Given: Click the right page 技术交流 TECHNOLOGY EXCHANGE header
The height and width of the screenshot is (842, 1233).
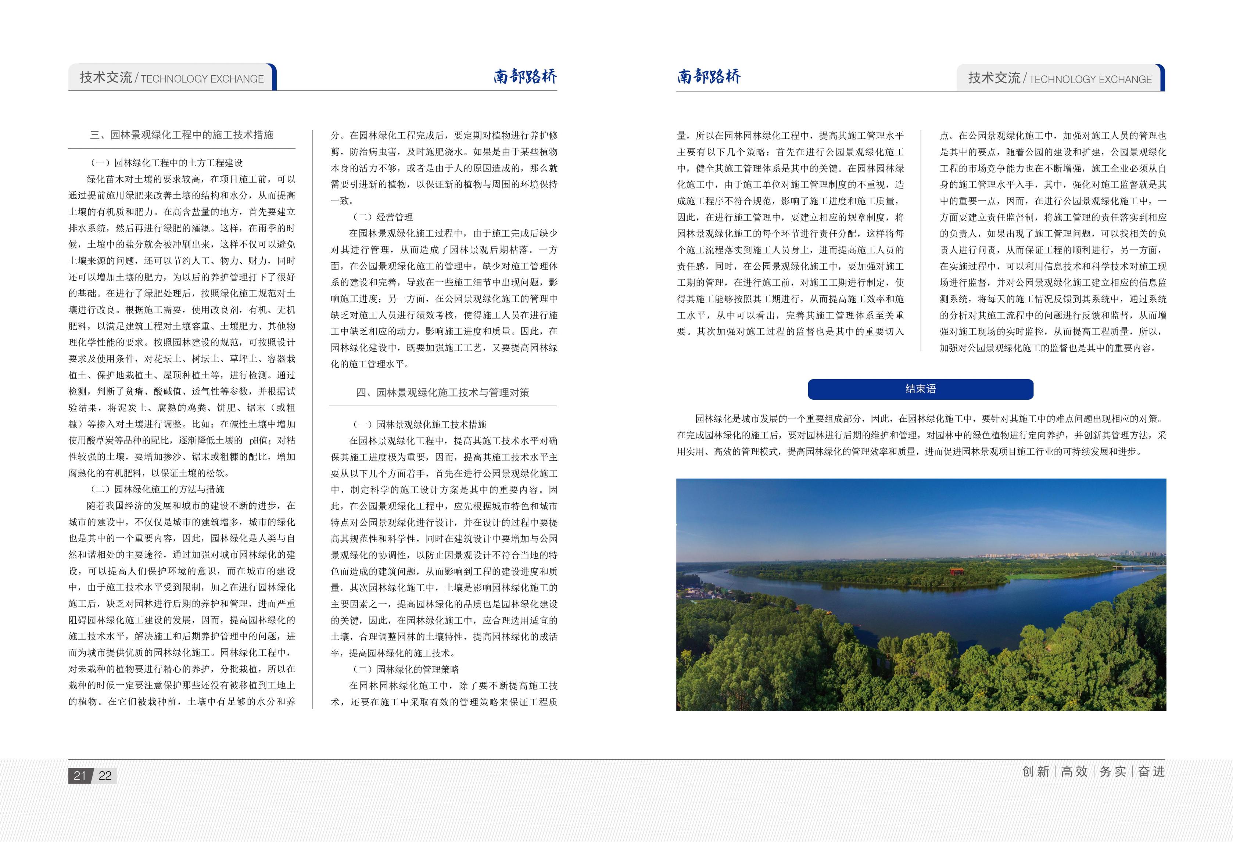Looking at the screenshot, I should click(x=1060, y=78).
